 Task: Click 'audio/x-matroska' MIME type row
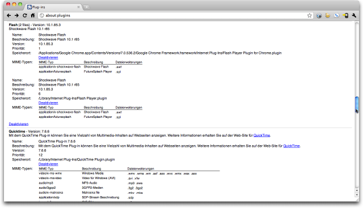coord(51,193)
